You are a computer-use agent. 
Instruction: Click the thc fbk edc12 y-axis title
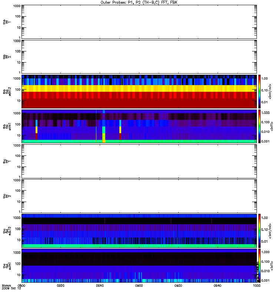(x=7, y=231)
